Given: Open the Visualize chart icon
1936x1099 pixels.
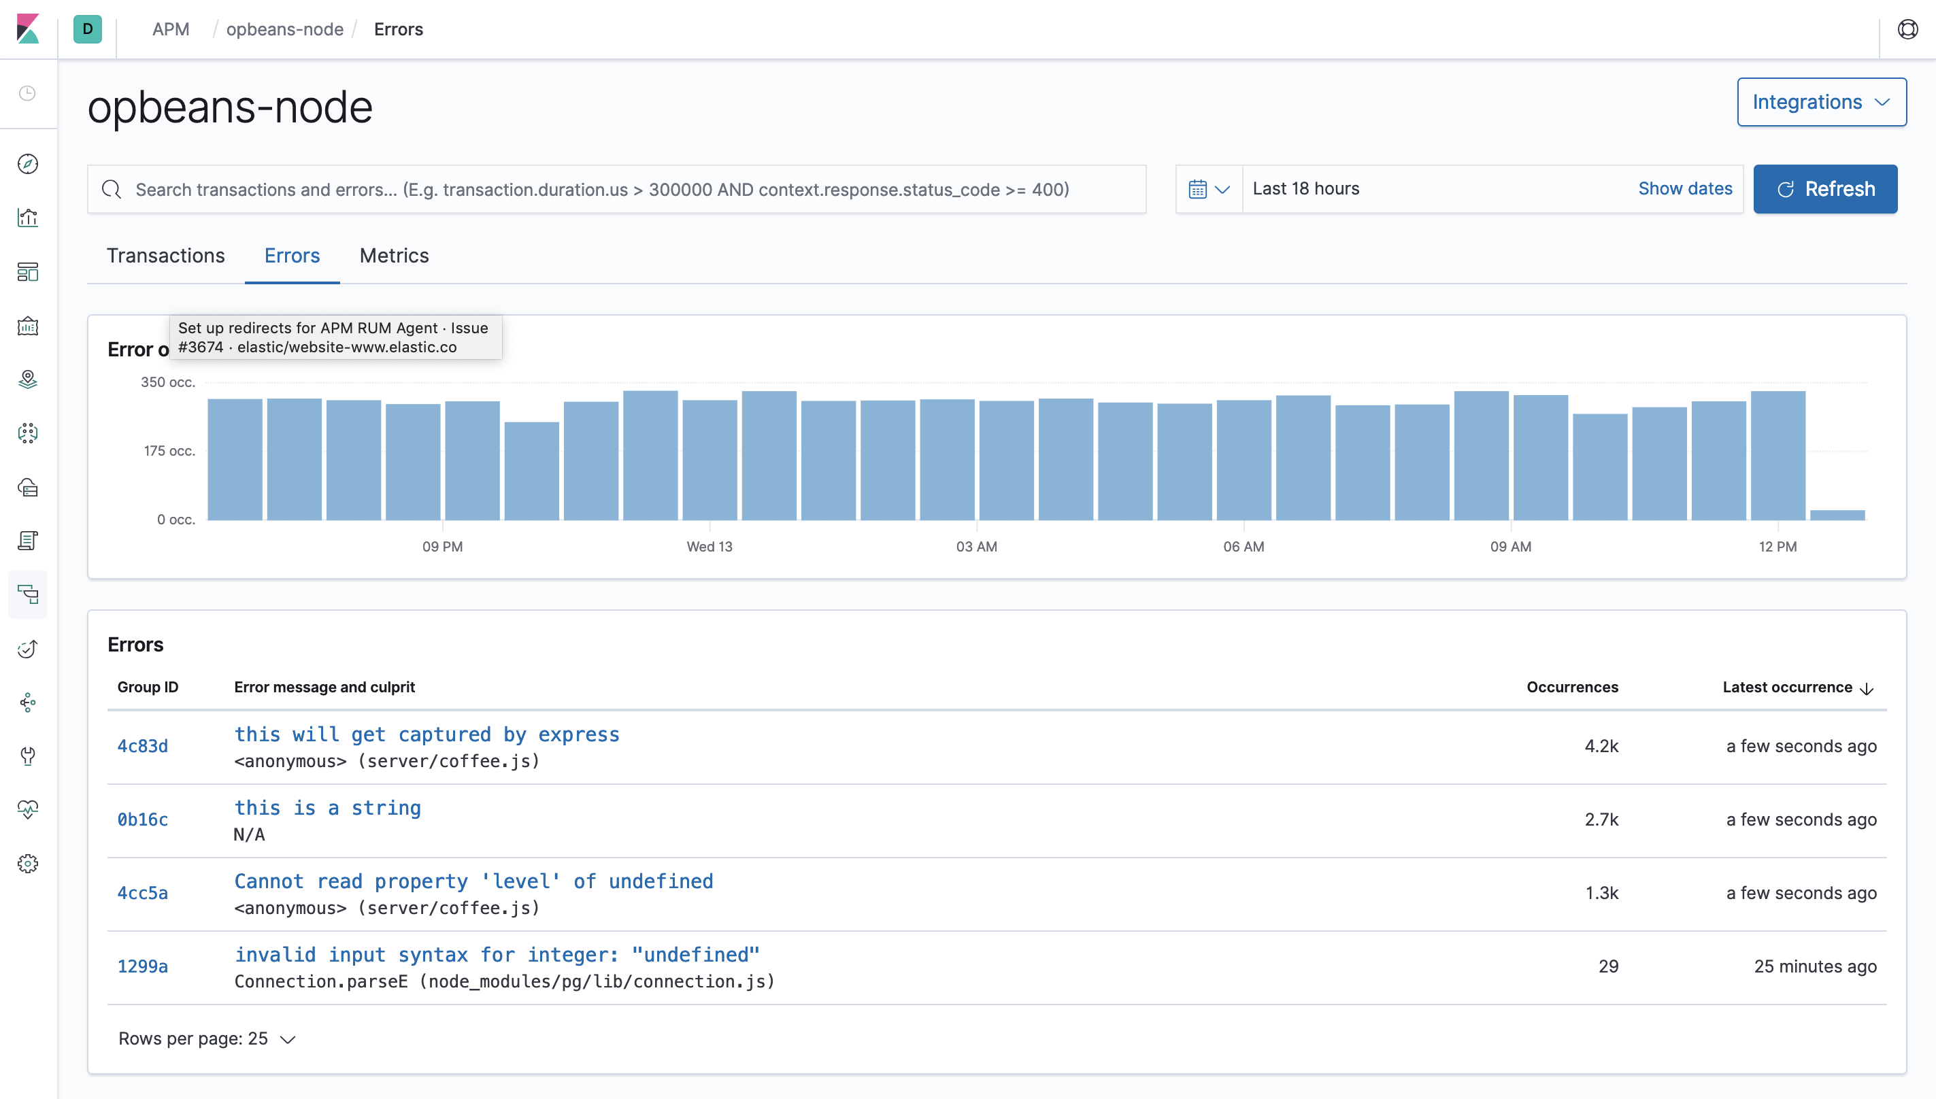Looking at the screenshot, I should tap(28, 218).
